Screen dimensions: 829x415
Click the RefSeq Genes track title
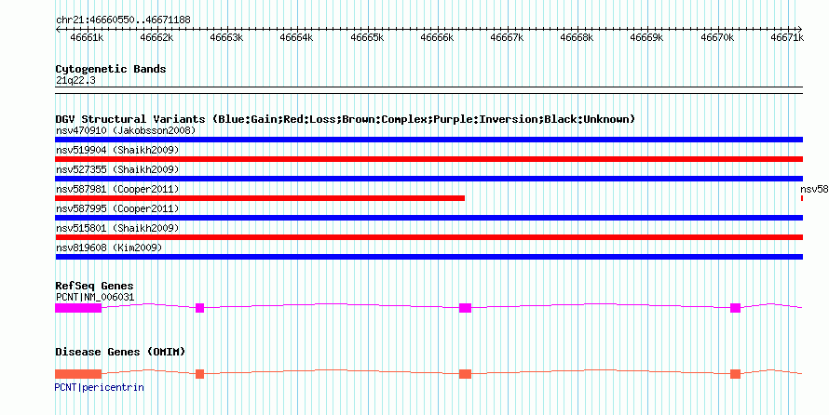pos(94,287)
